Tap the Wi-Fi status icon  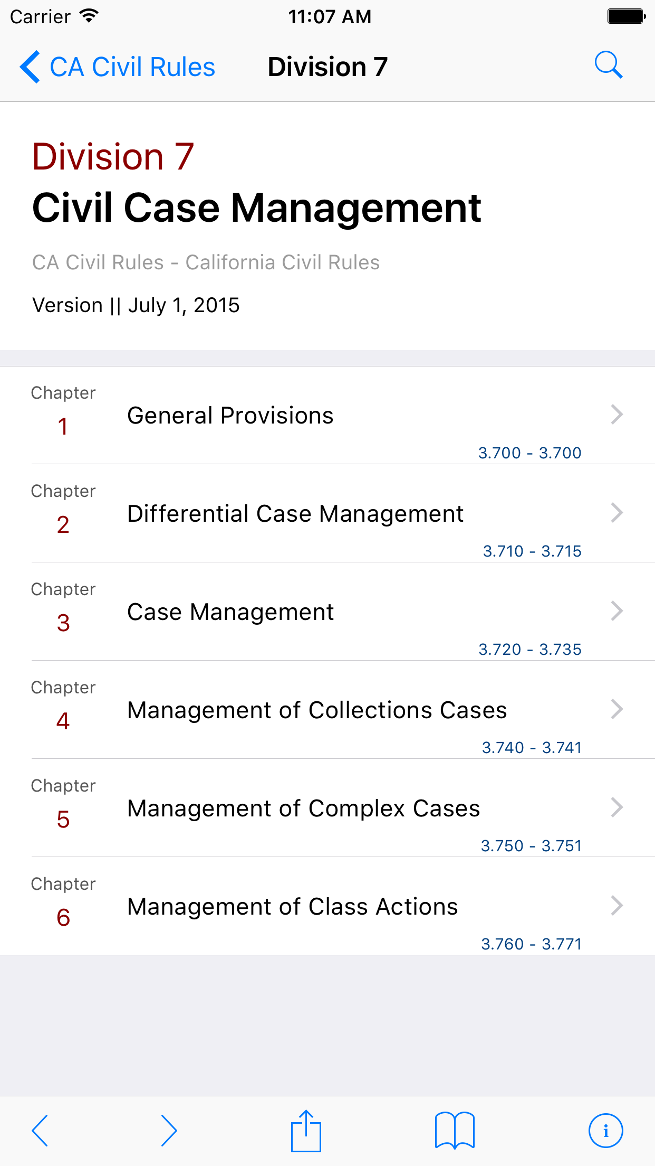coord(90,16)
